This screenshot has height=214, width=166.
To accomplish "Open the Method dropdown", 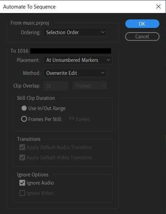I will point(75,73).
